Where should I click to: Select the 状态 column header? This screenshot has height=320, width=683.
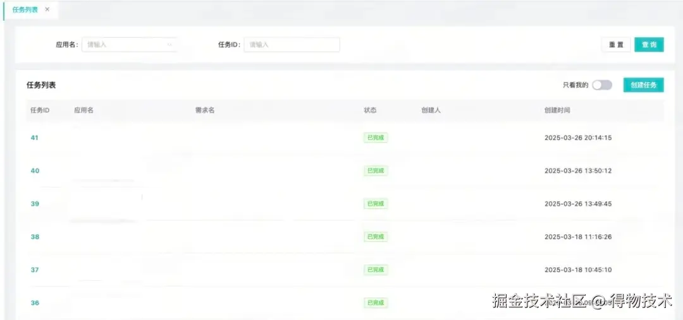tap(370, 110)
